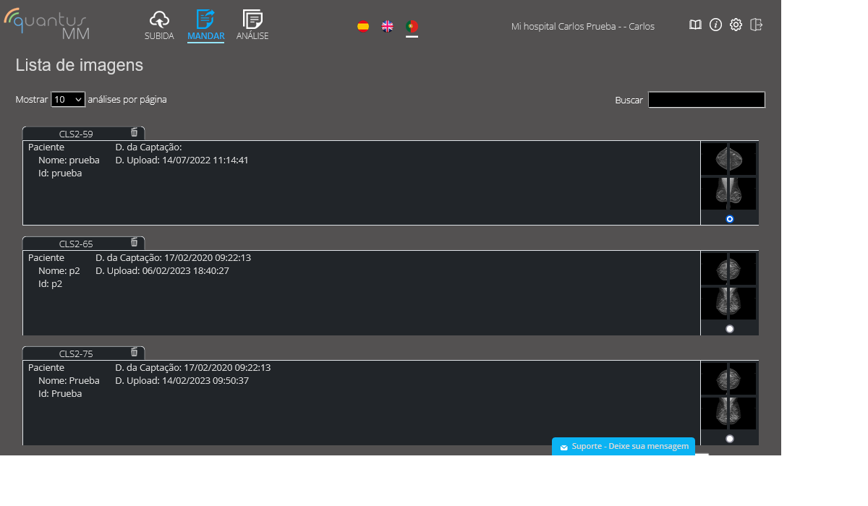The width and height of the screenshot is (868, 506).
Task: Click 'Nome: Prueba' in CLS2-75
Action: pos(69,380)
